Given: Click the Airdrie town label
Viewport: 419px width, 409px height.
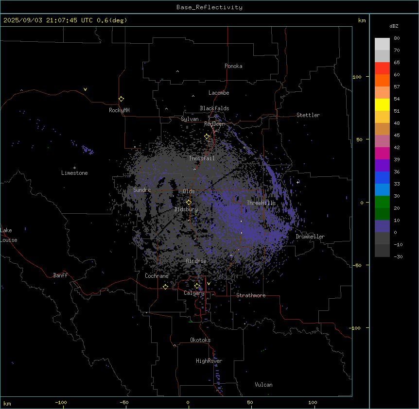Looking at the screenshot, I should coord(196,261).
